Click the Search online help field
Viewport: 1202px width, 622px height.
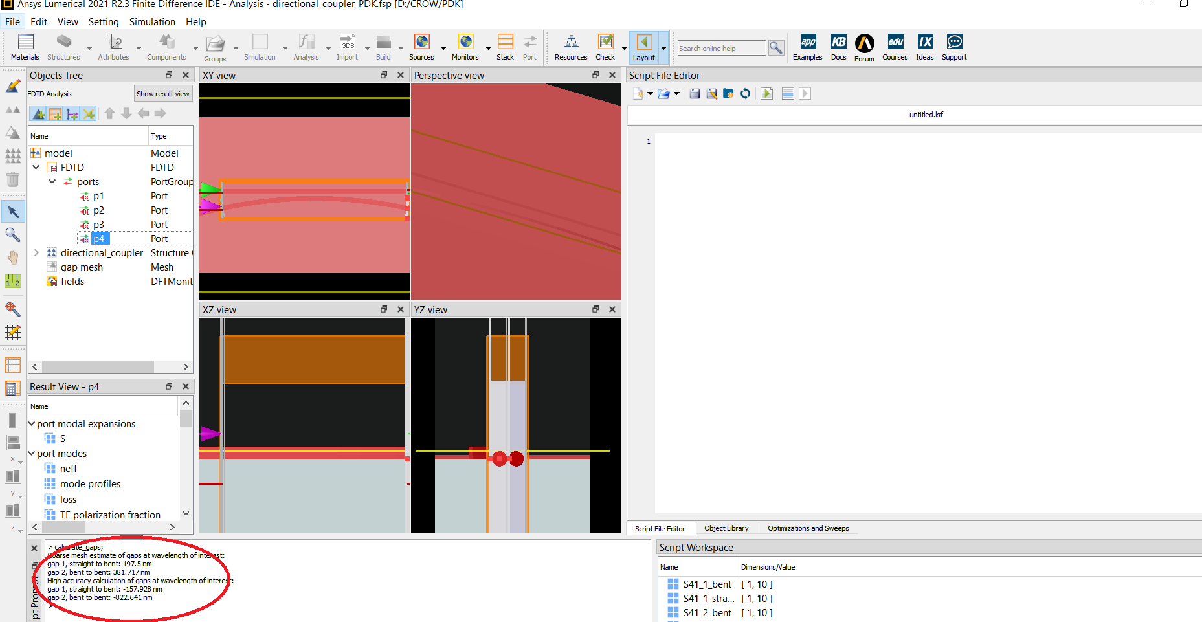721,49
